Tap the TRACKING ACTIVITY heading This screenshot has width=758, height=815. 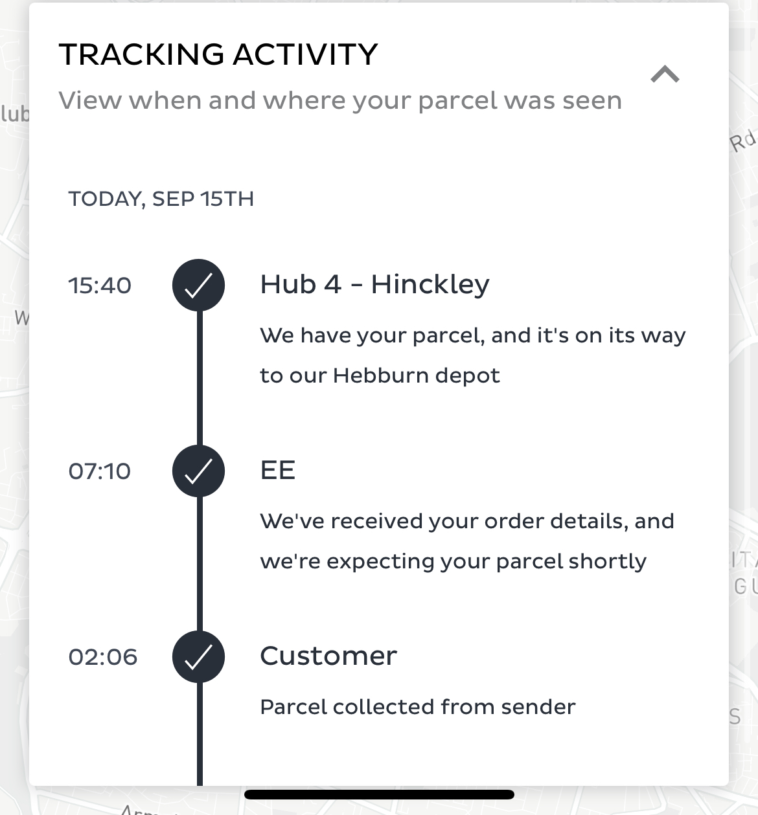tap(218, 54)
